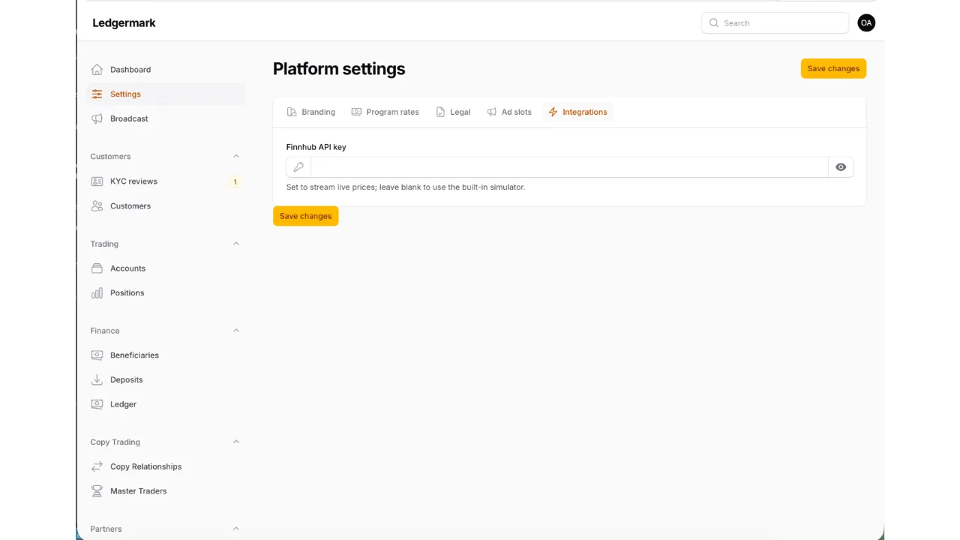Click the 'Platform settings' heading
This screenshot has width=960, height=540.
[339, 69]
